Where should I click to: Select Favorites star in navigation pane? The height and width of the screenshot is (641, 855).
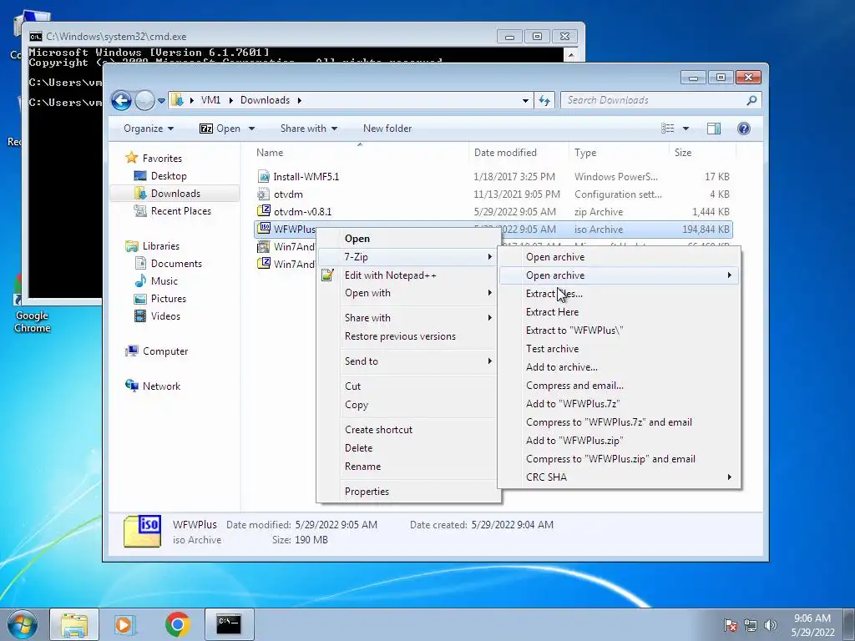(131, 158)
